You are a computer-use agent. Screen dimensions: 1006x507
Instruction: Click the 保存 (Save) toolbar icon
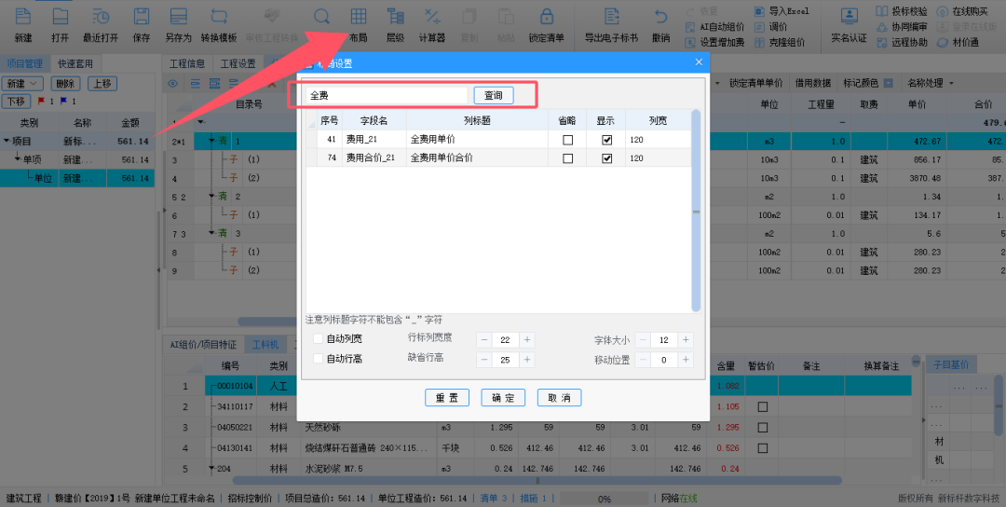click(142, 24)
